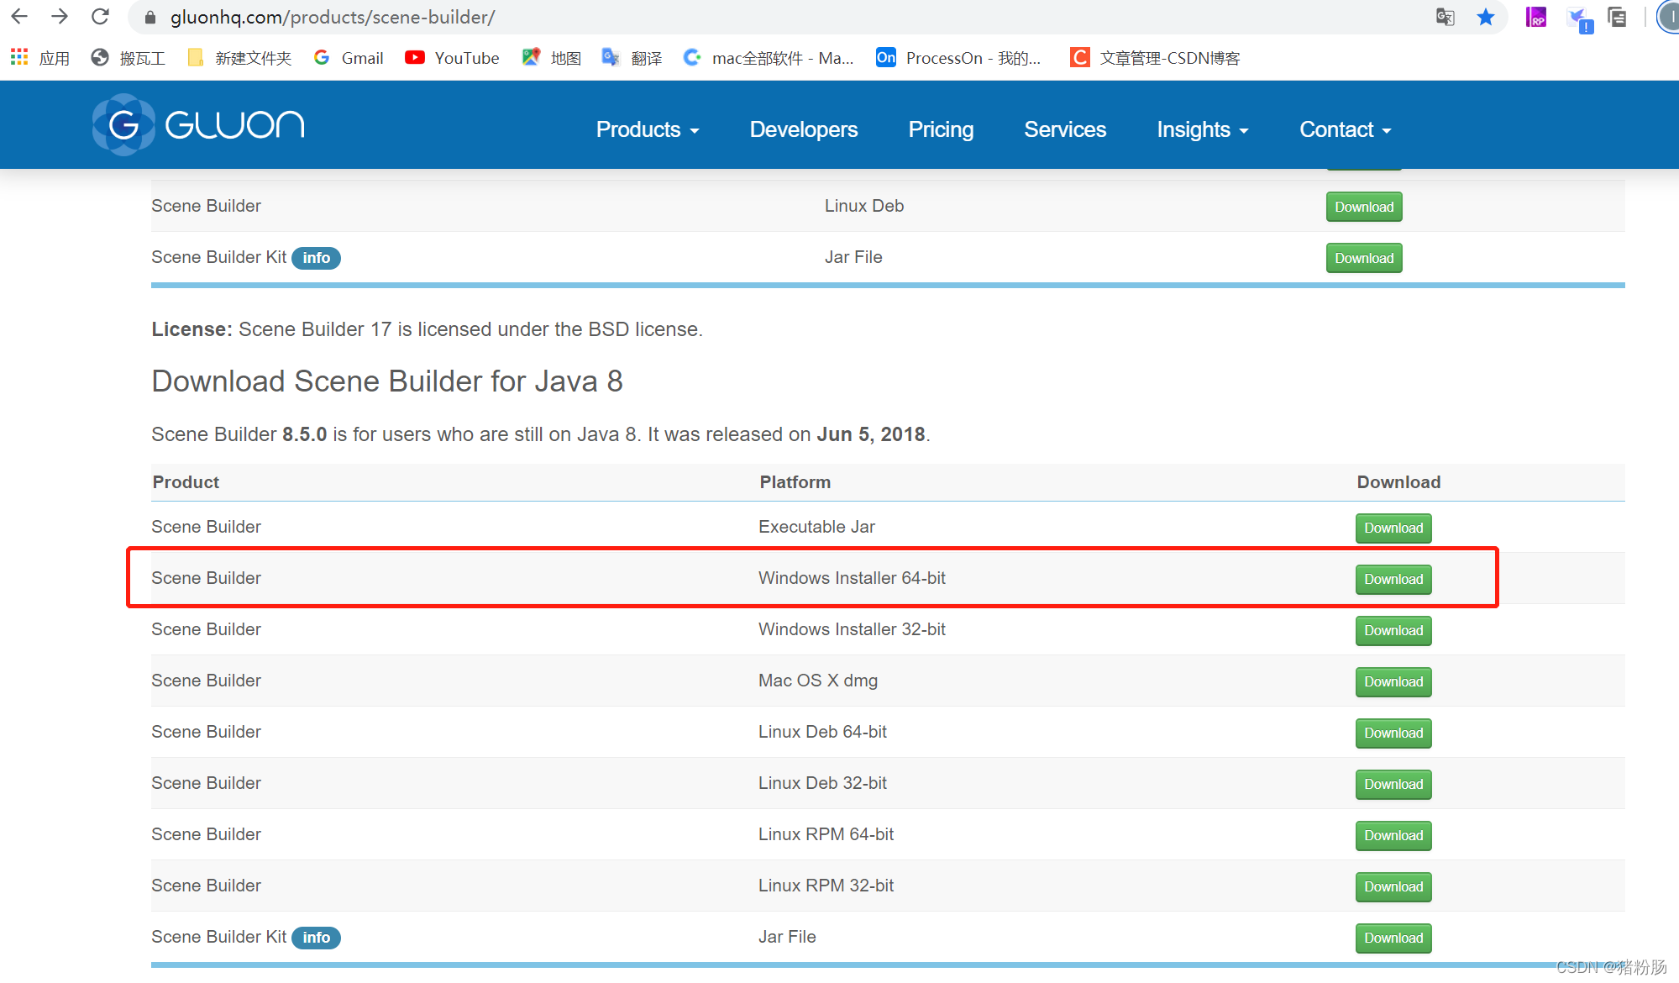Click 'Download Scene Builder for Java 8' heading
The height and width of the screenshot is (983, 1679).
(x=387, y=381)
